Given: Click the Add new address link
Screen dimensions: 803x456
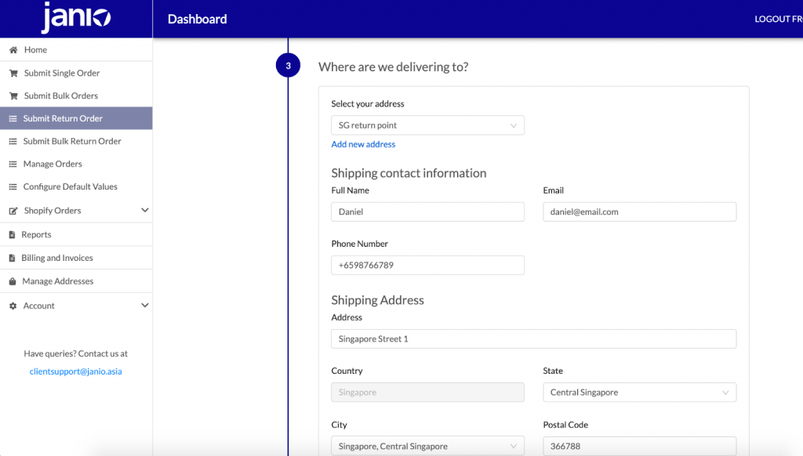Looking at the screenshot, I should point(362,144).
